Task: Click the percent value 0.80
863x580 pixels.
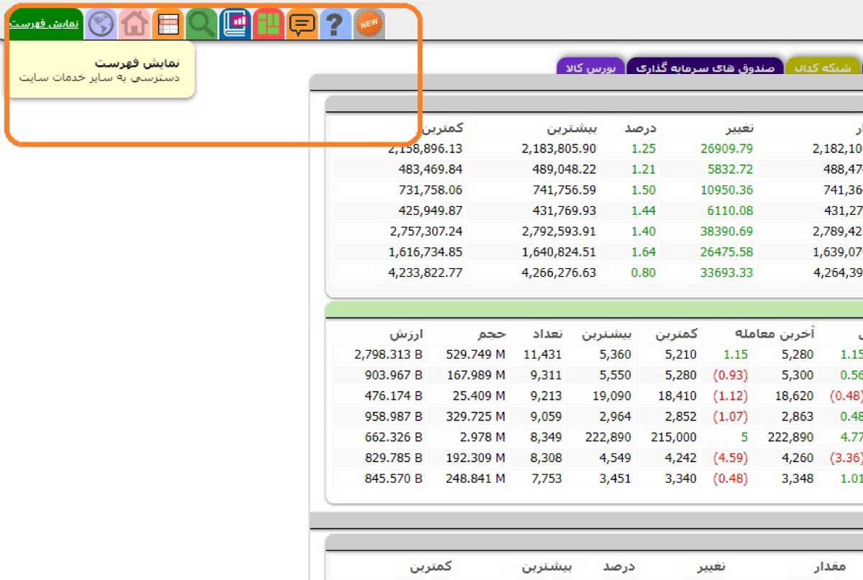Action: tap(644, 273)
